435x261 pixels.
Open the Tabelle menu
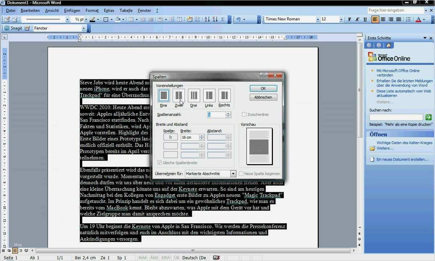[126, 11]
